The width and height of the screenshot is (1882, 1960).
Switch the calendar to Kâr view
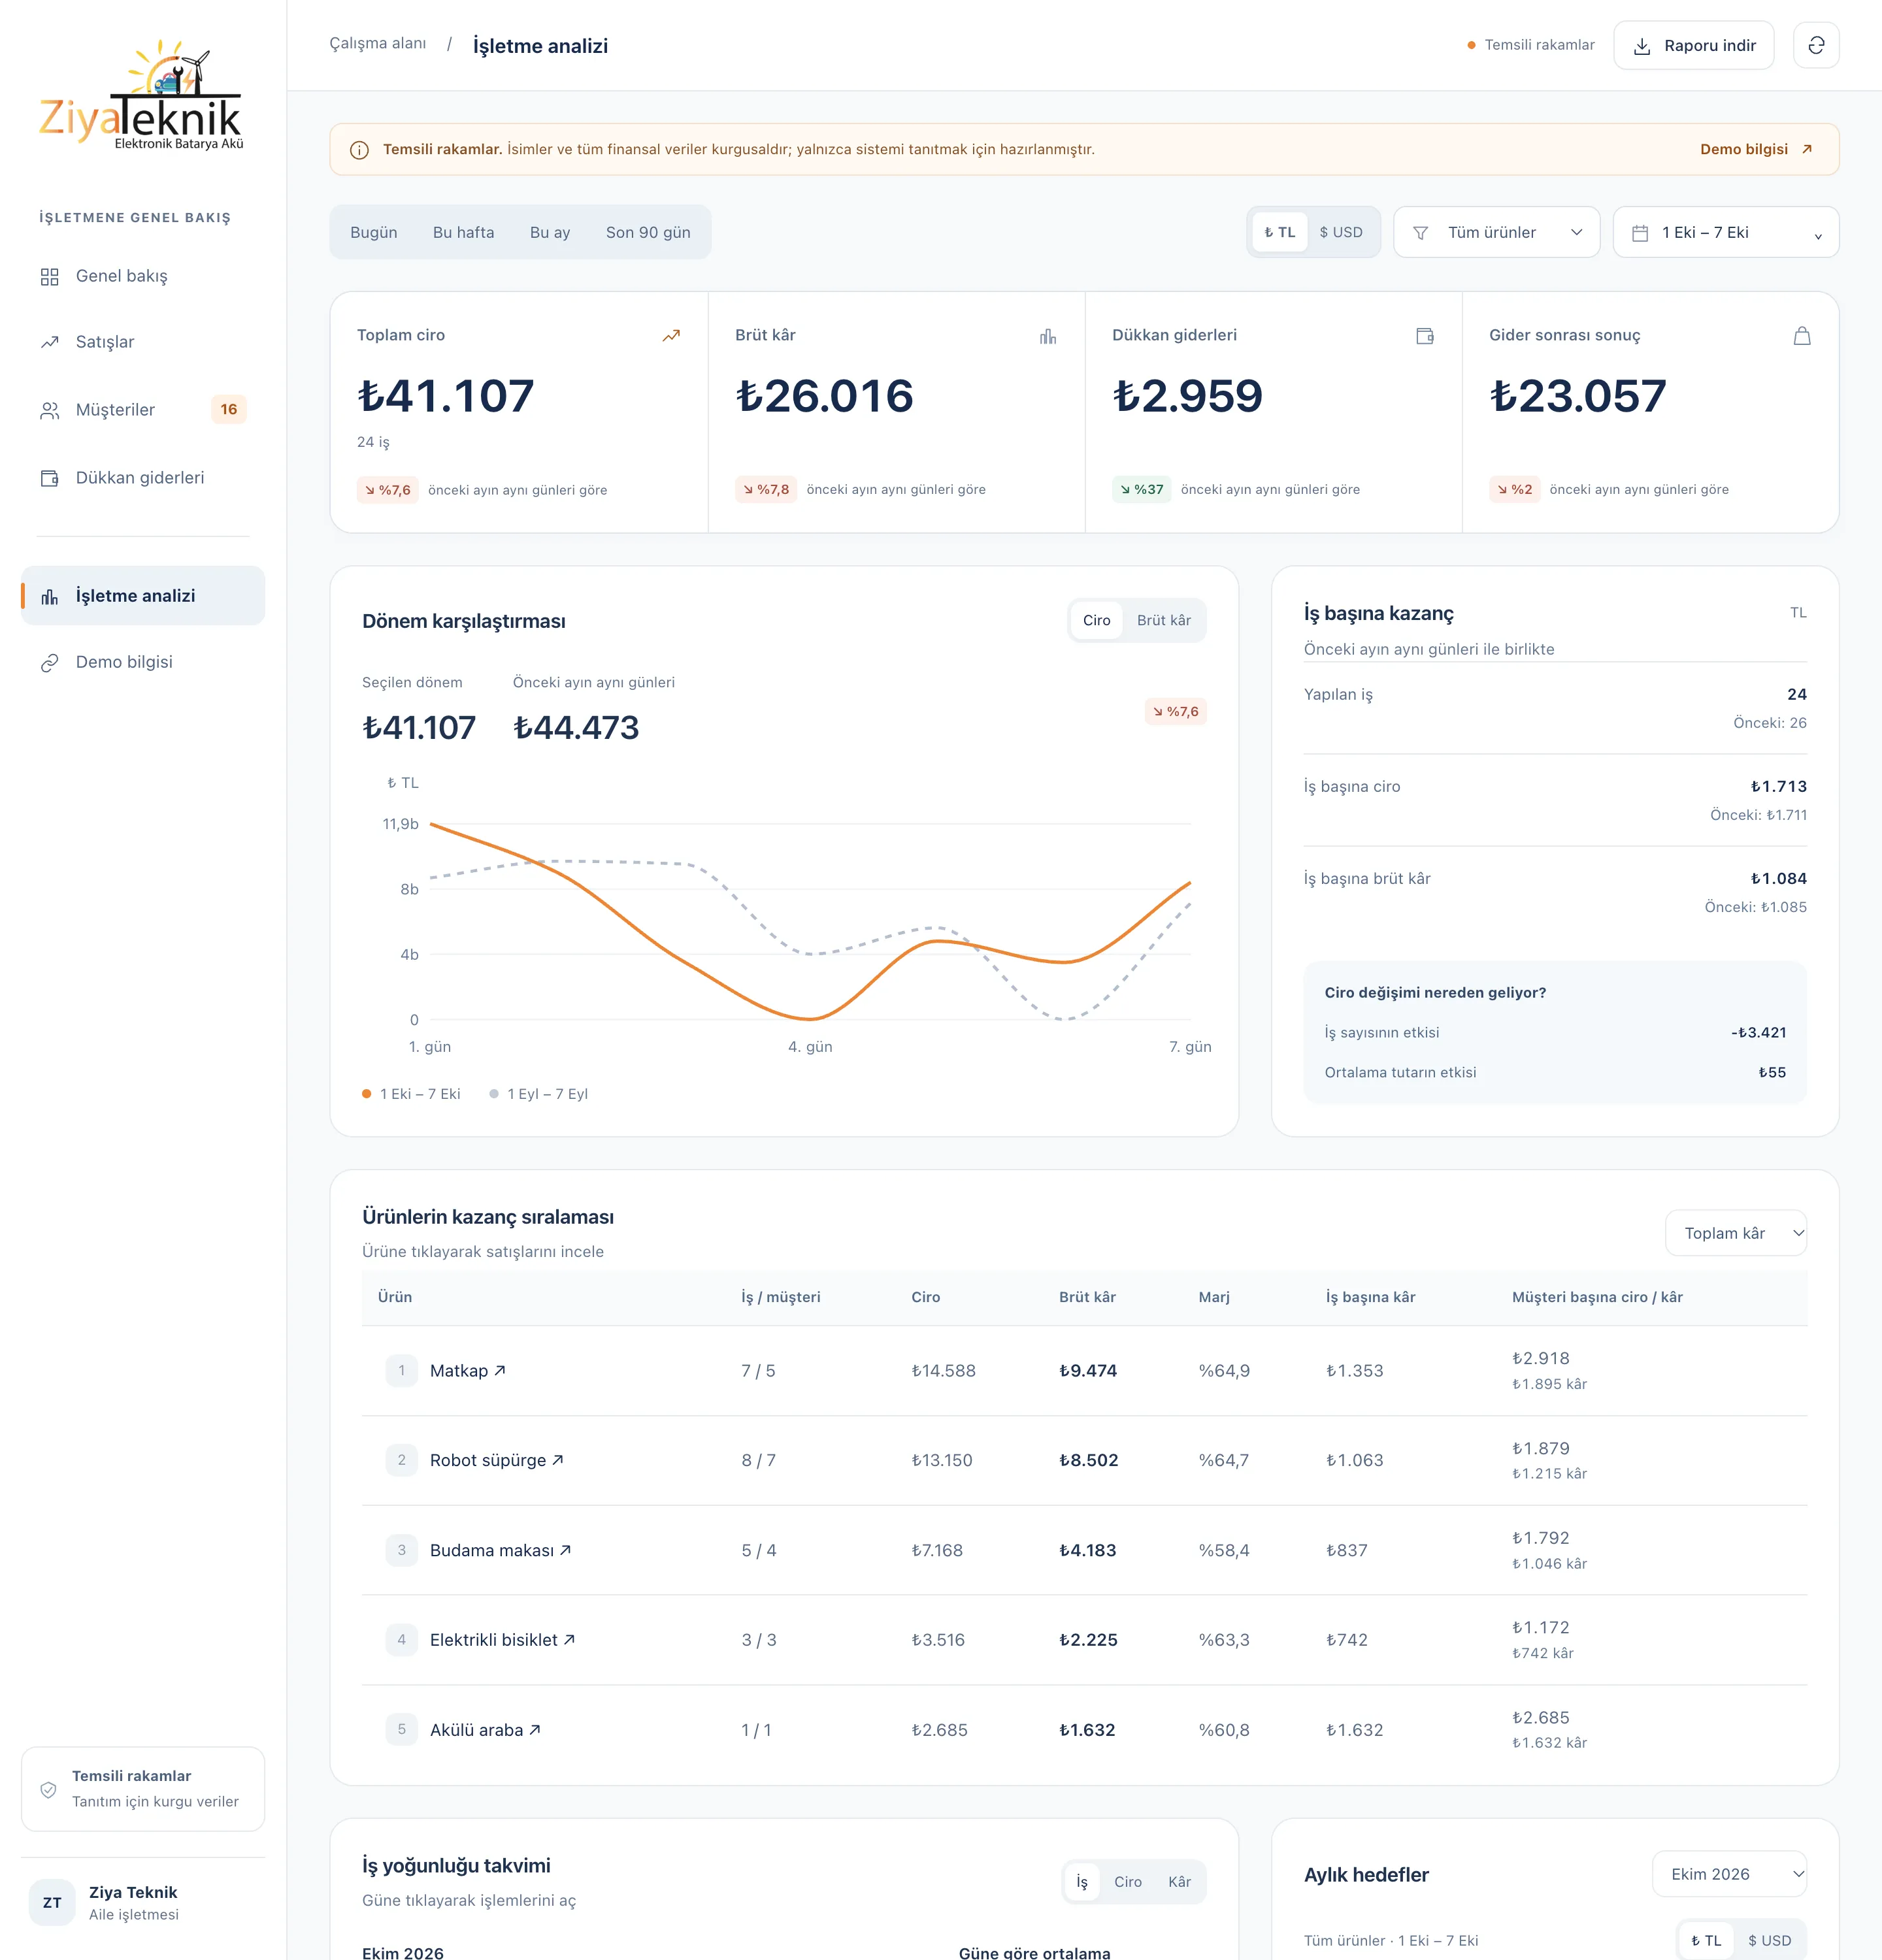click(1179, 1882)
